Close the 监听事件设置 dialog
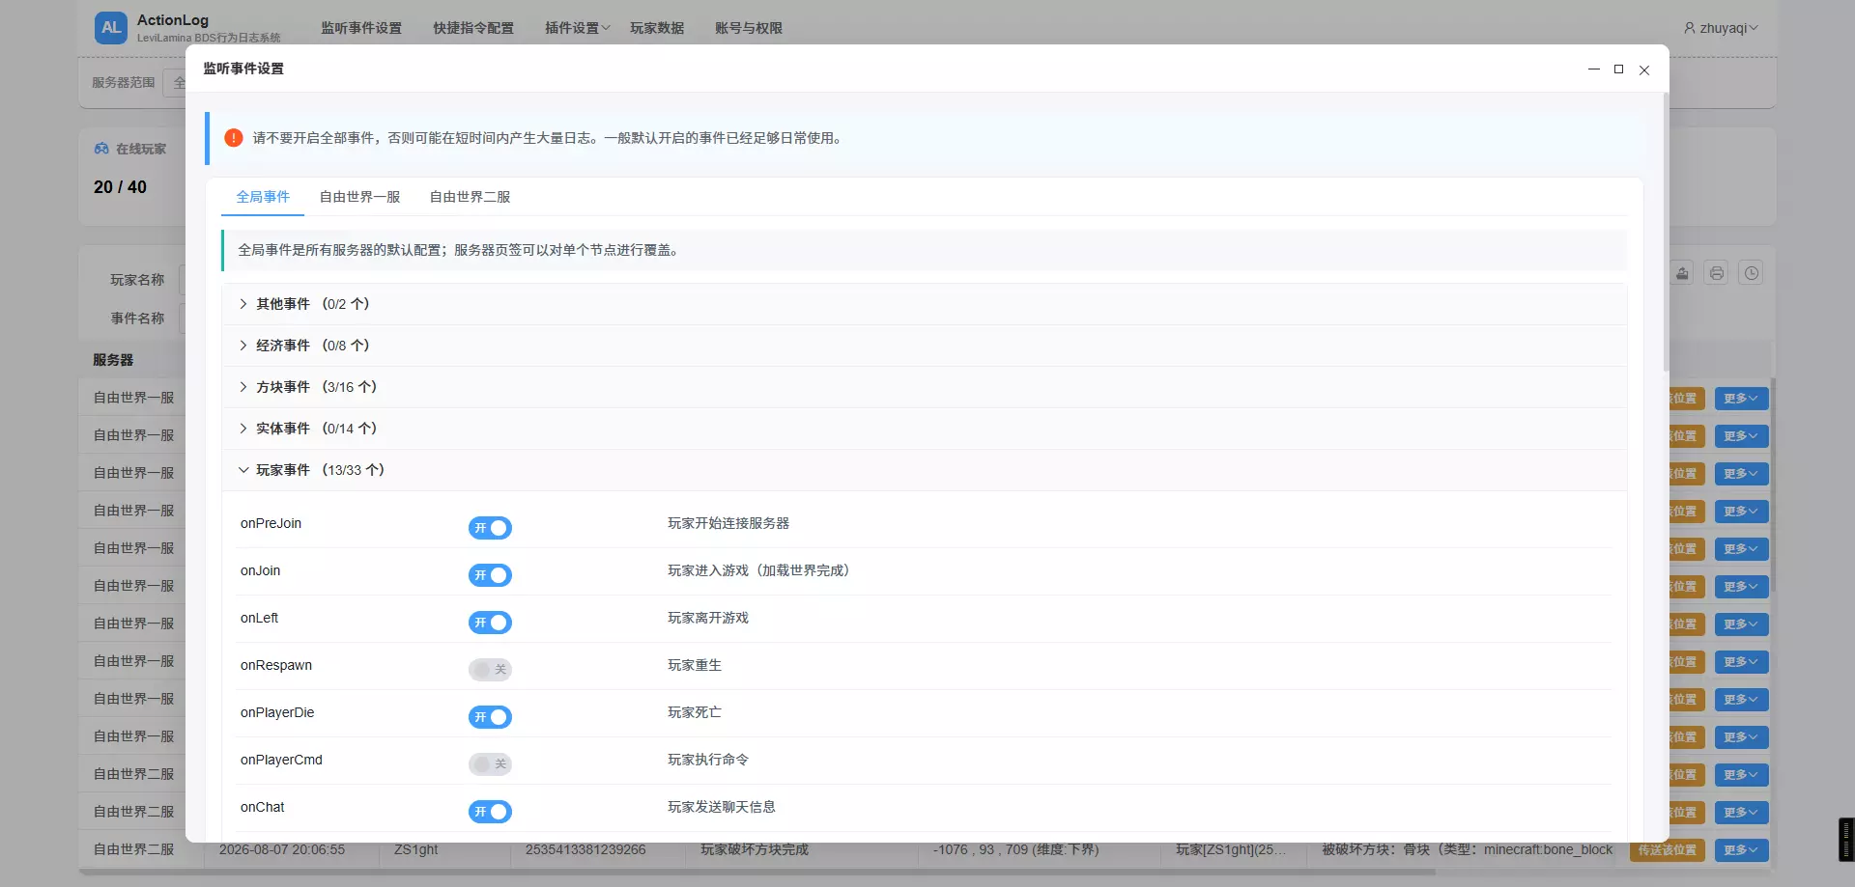 tap(1644, 69)
